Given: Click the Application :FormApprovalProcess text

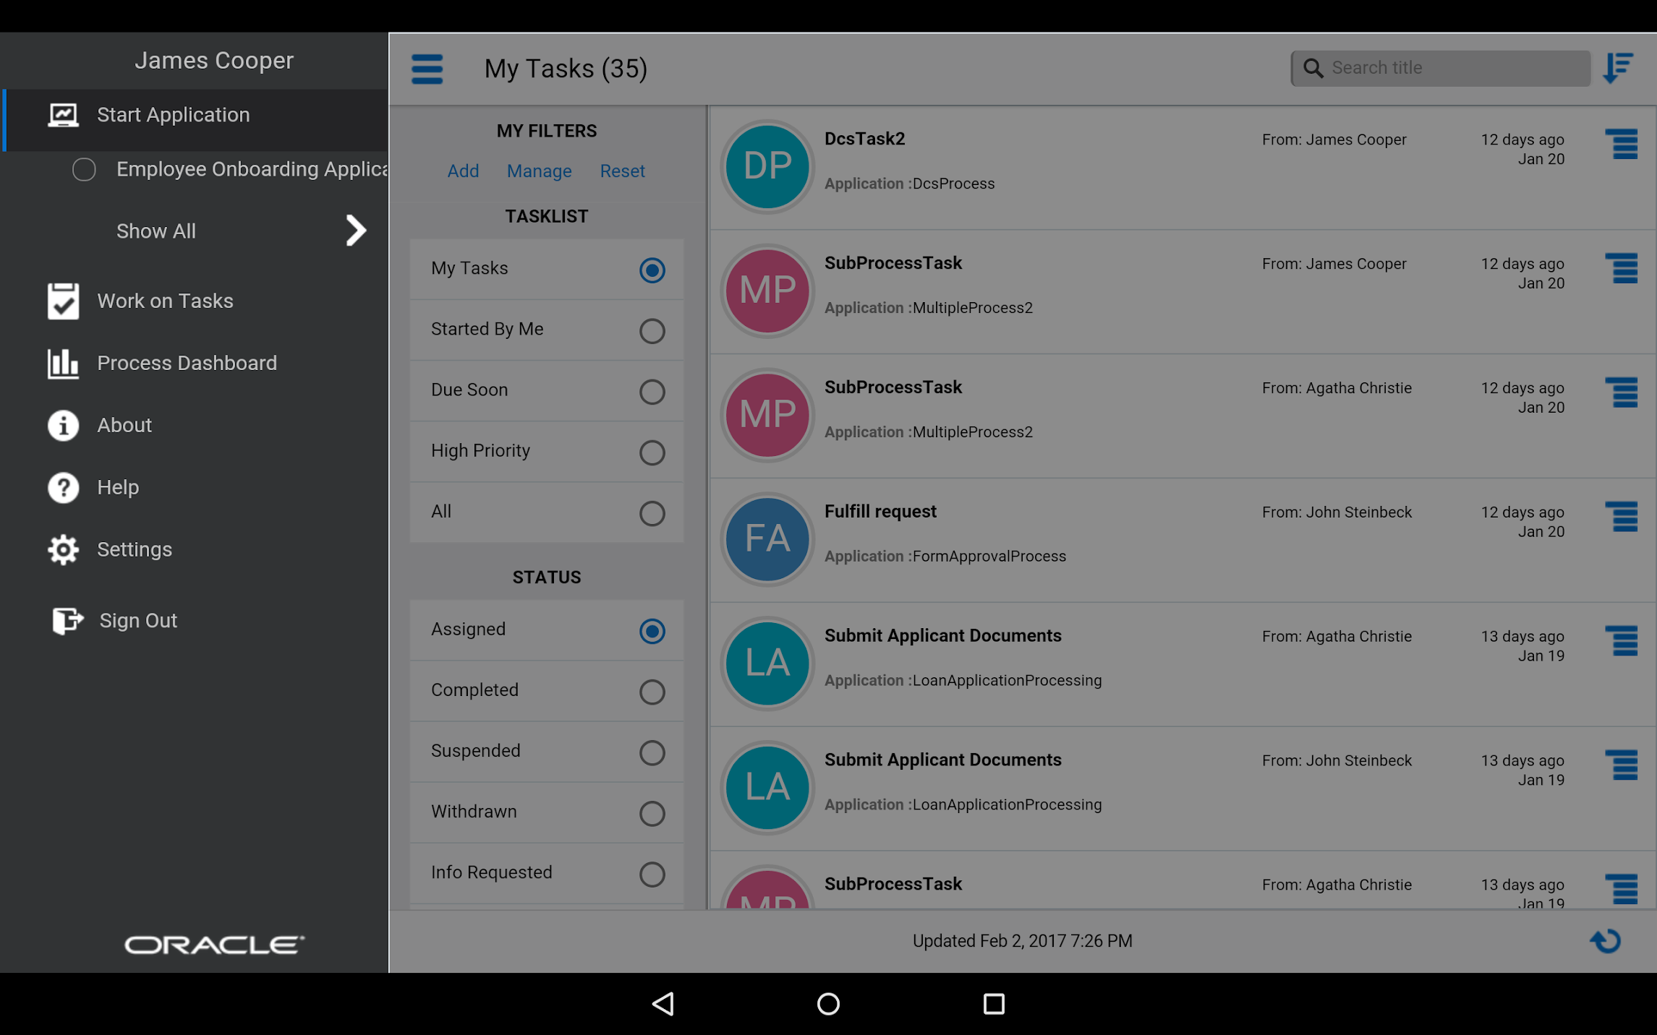Looking at the screenshot, I should (x=945, y=556).
